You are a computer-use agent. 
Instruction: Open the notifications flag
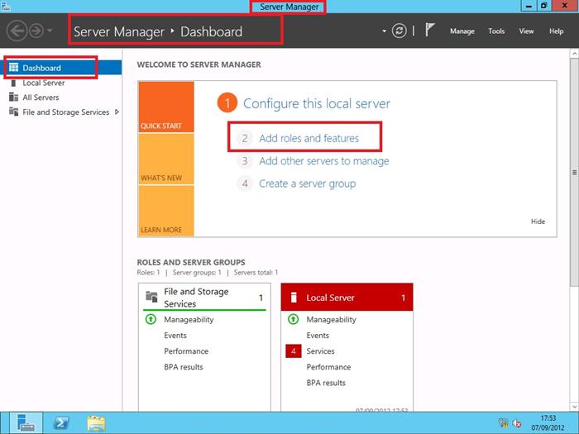tap(429, 30)
